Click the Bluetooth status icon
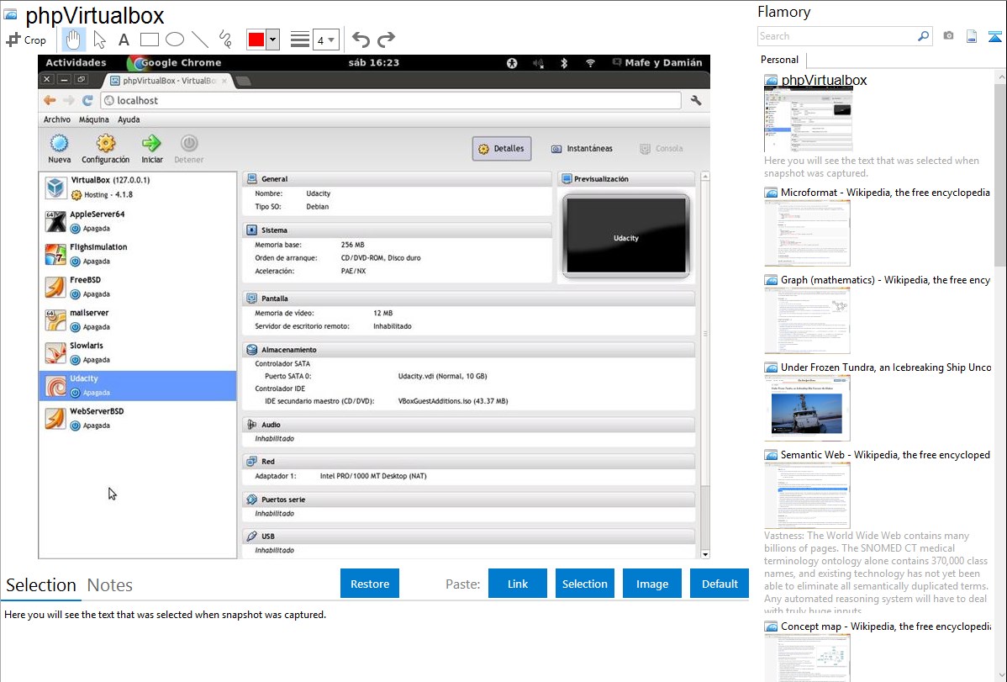The height and width of the screenshot is (682, 1007). click(564, 63)
